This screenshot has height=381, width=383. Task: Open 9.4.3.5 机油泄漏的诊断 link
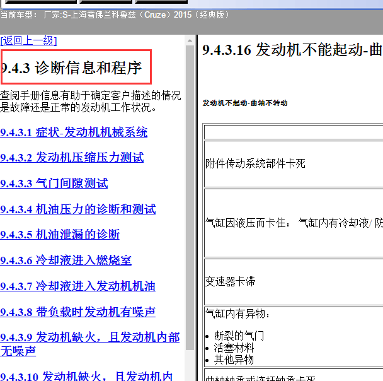click(60, 235)
